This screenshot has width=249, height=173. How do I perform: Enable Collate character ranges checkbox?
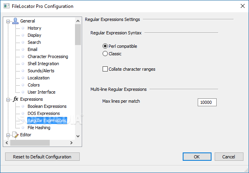coord(105,69)
